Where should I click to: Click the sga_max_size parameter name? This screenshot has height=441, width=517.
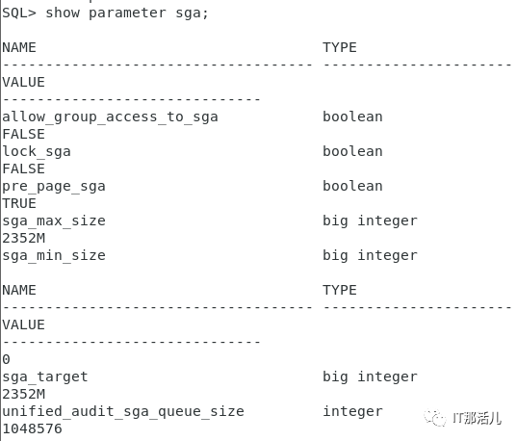coord(54,221)
